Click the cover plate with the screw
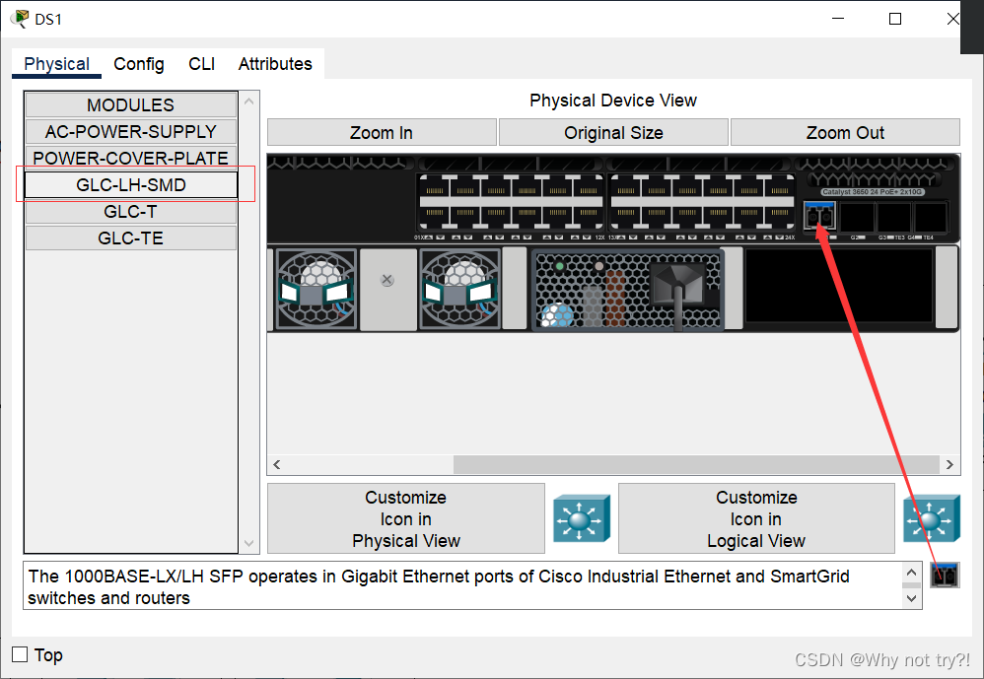 point(387,289)
